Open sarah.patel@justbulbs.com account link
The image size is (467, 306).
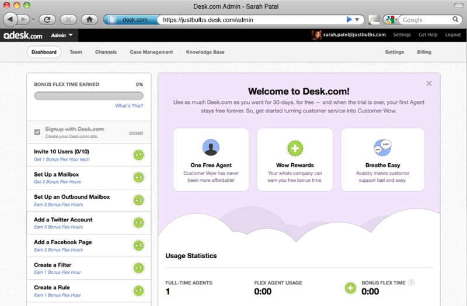click(x=354, y=35)
